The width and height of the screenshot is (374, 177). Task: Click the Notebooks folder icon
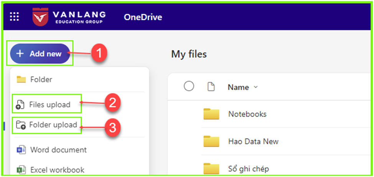click(211, 114)
